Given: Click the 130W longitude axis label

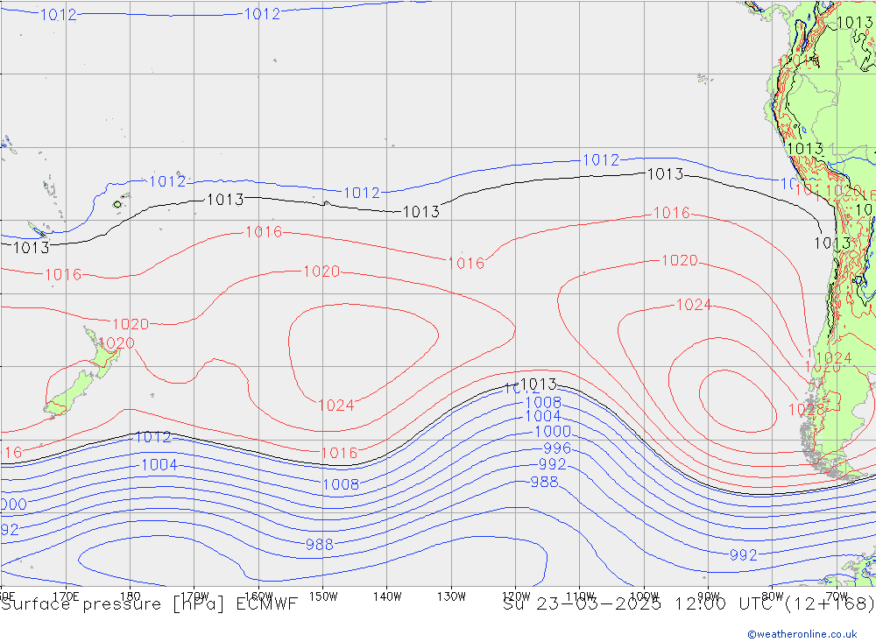Looking at the screenshot, I should tap(451, 596).
